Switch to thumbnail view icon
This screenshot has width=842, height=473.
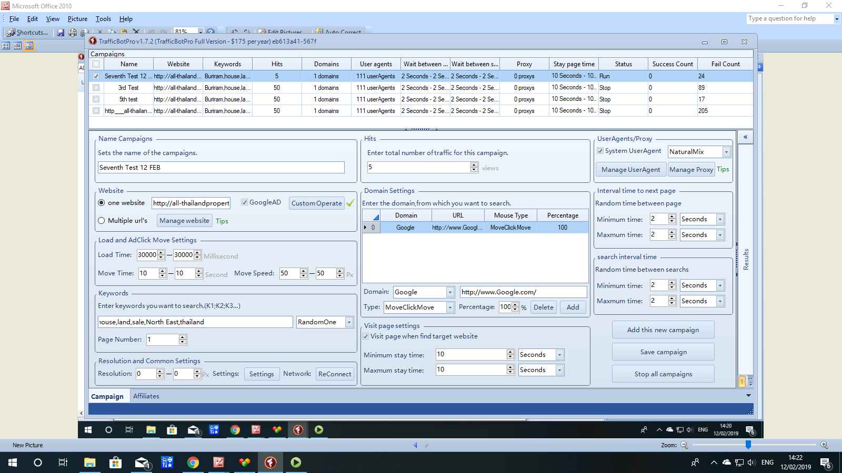pyautogui.click(x=6, y=46)
